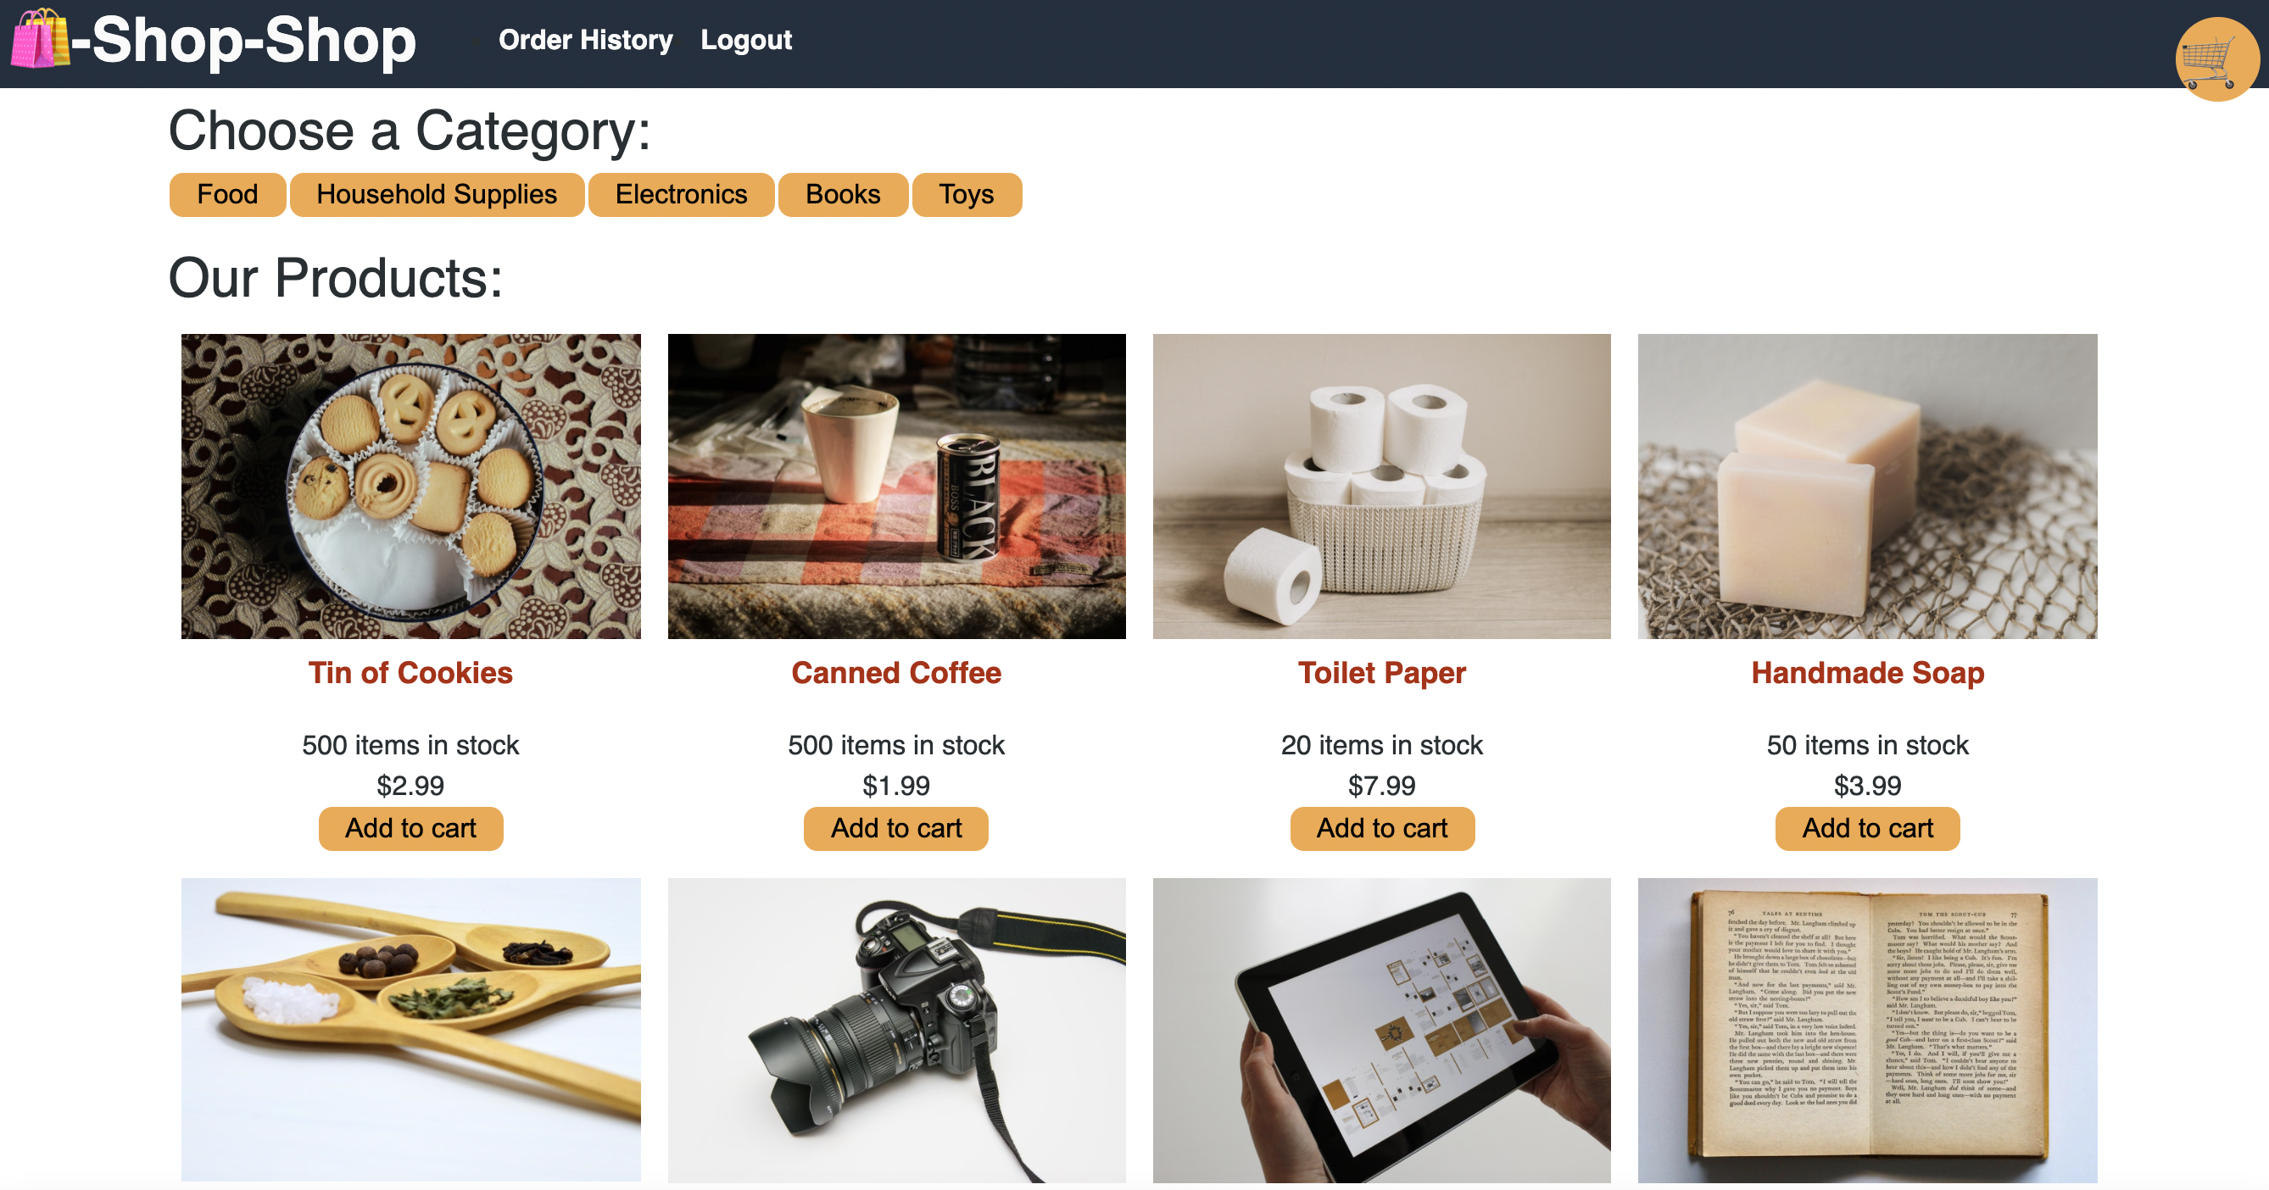2269x1190 pixels.
Task: Go to Order History
Action: (585, 40)
